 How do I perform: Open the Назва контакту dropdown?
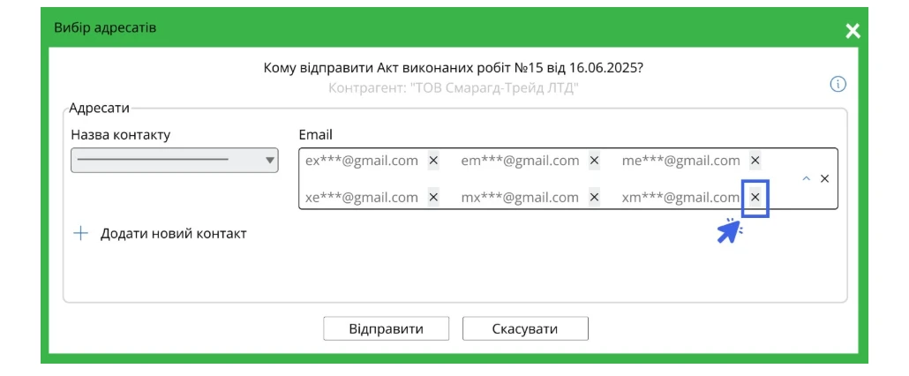[175, 160]
